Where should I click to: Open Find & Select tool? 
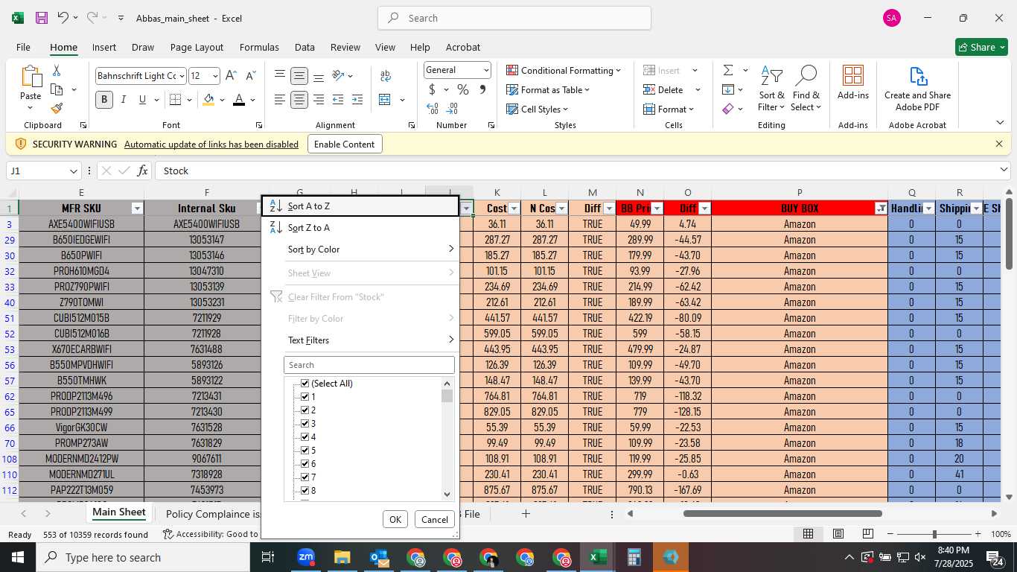[x=806, y=90]
